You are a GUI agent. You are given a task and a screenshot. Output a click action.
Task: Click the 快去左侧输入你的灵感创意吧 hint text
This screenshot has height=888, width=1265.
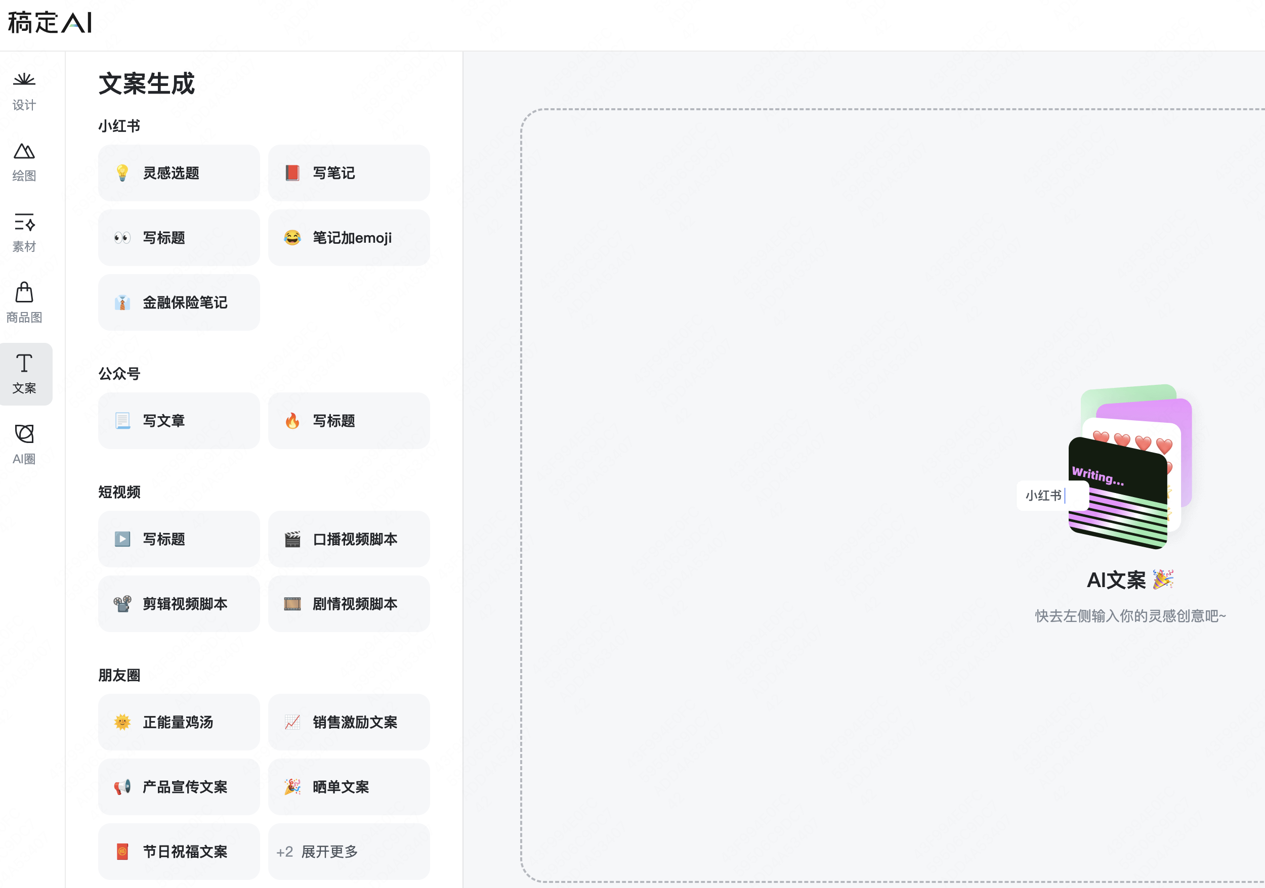click(x=1130, y=616)
